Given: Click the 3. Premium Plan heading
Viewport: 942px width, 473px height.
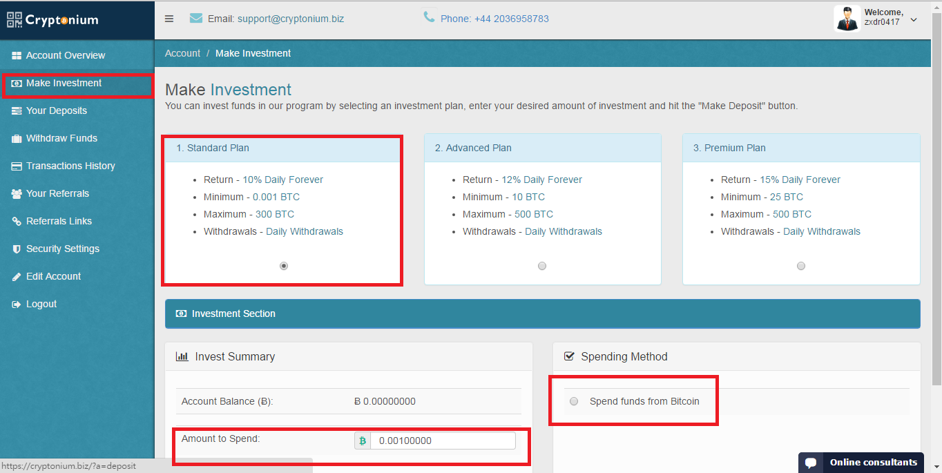Looking at the screenshot, I should click(x=729, y=148).
